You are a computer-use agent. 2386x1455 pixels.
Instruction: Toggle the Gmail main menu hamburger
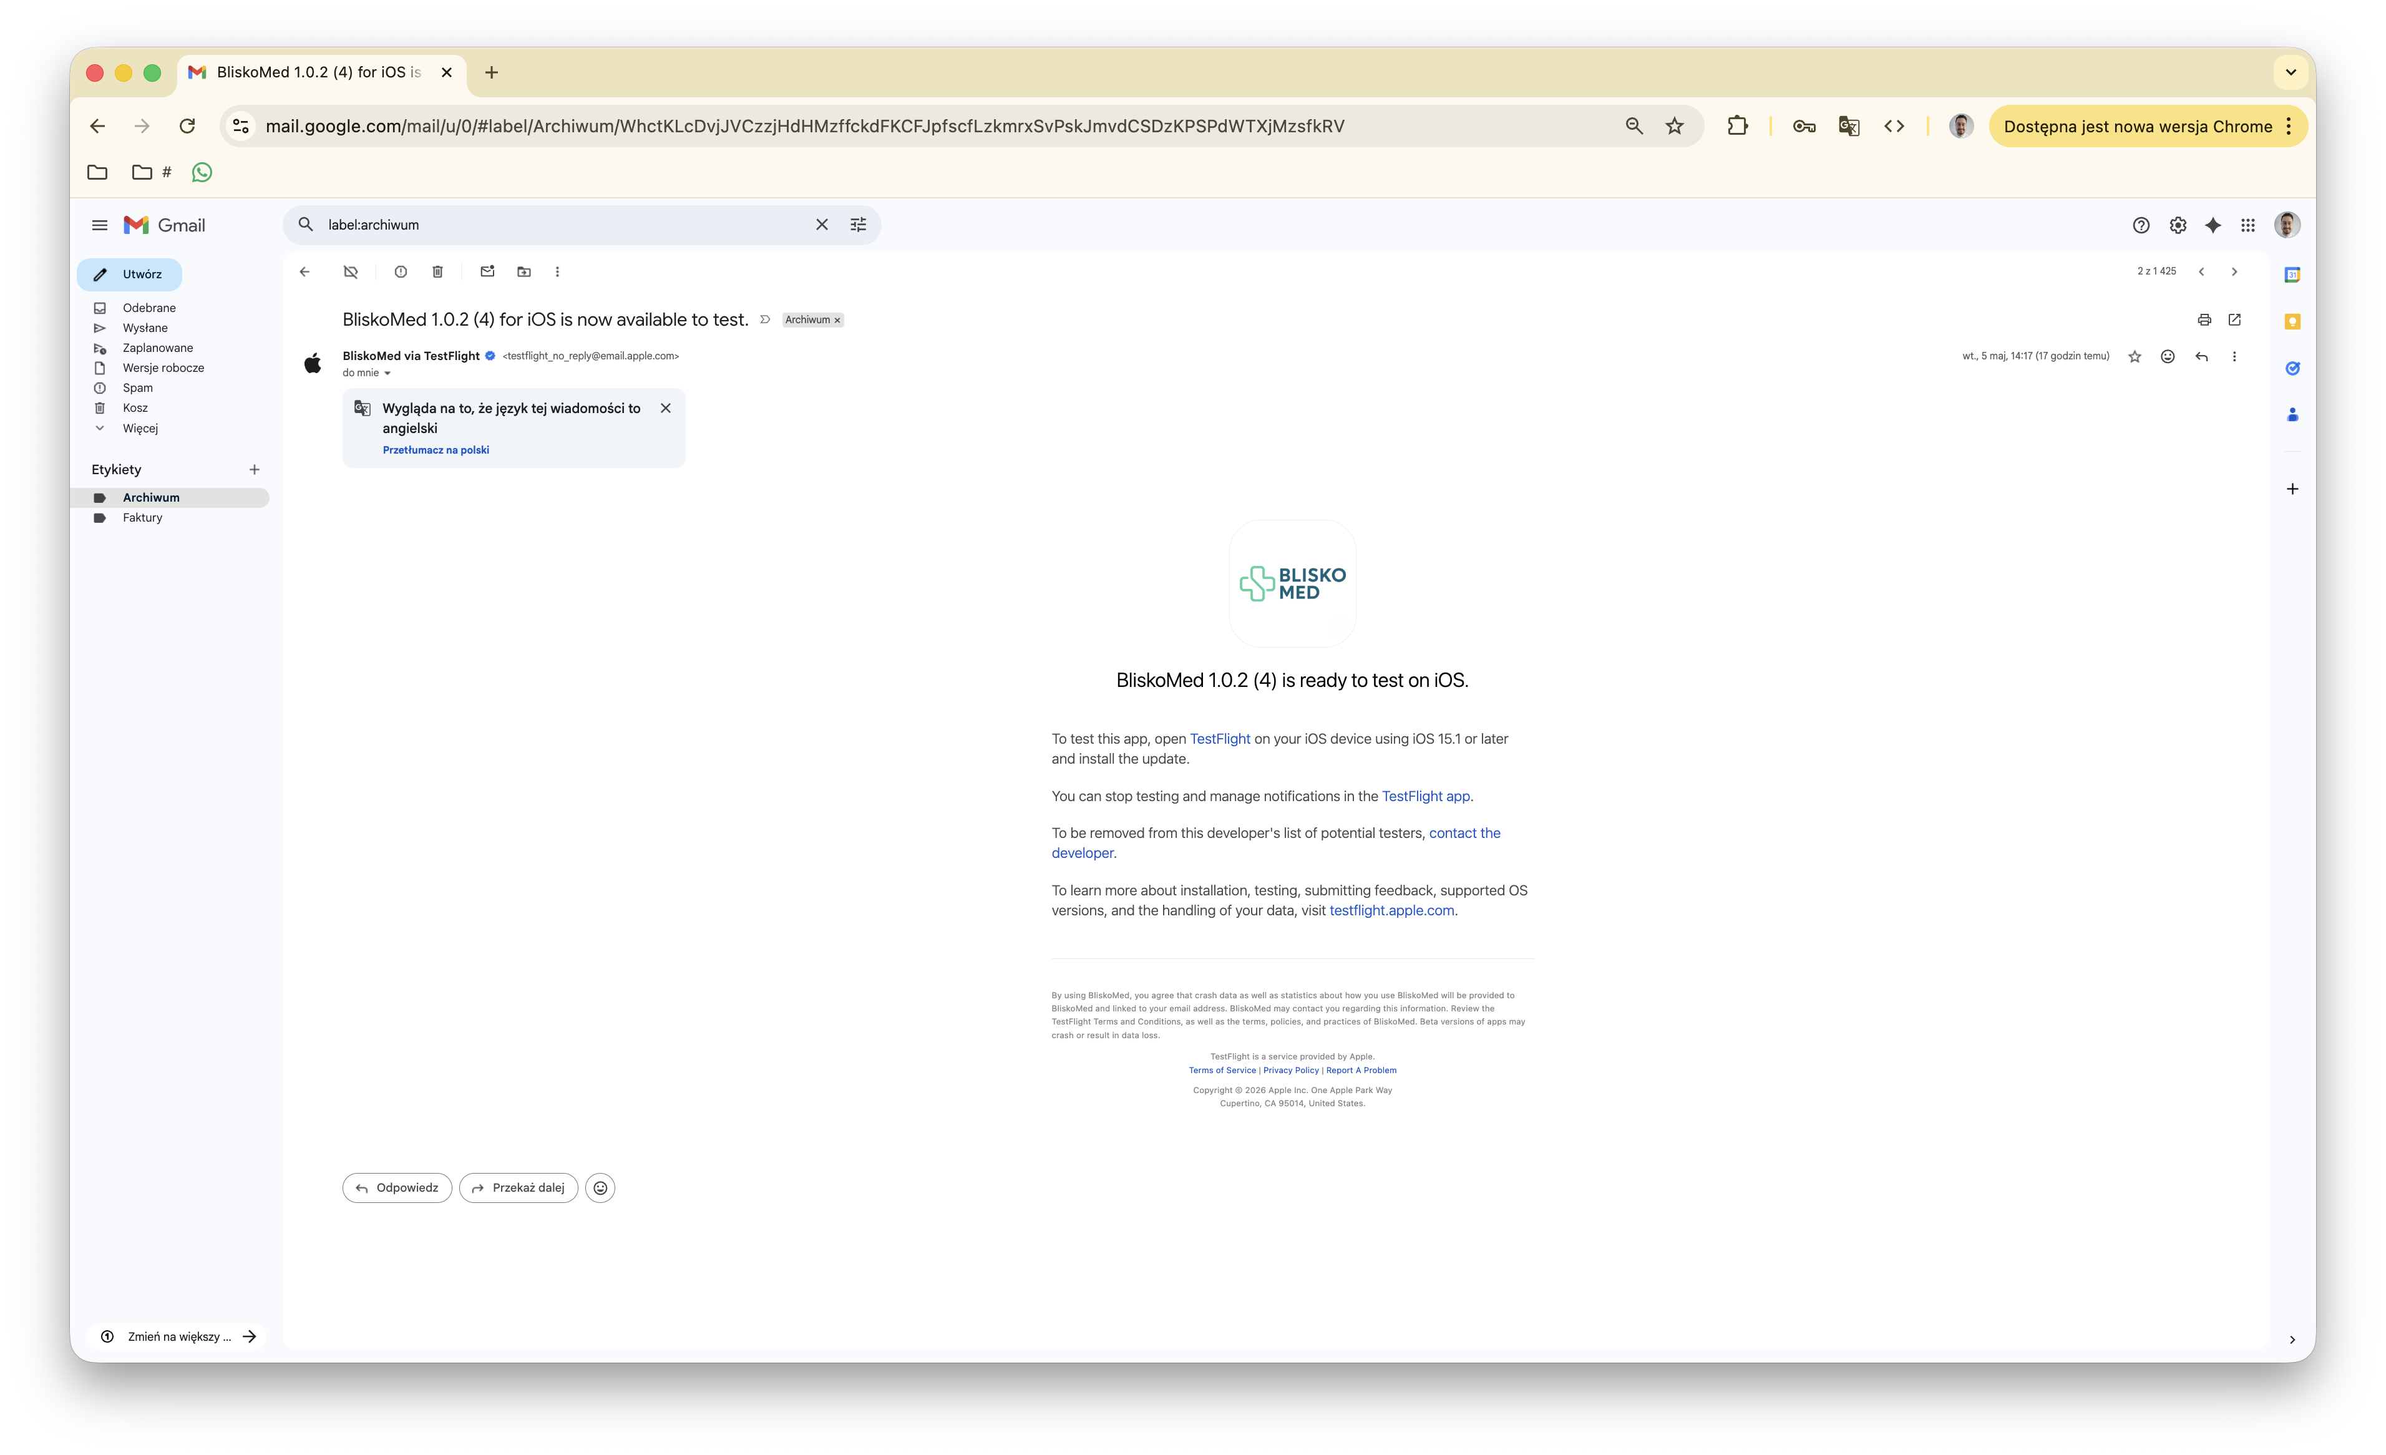100,226
